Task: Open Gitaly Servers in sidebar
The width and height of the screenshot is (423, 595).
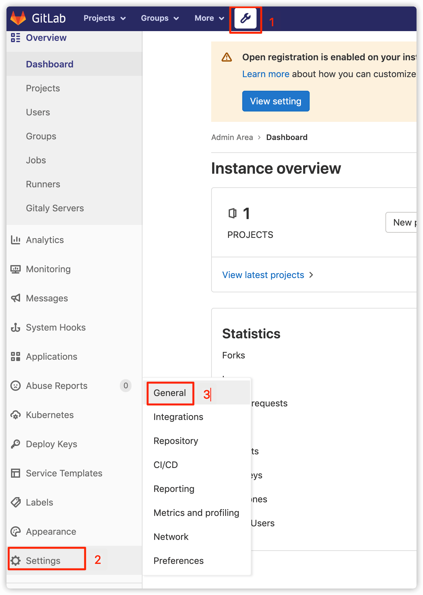Action: 74,208
